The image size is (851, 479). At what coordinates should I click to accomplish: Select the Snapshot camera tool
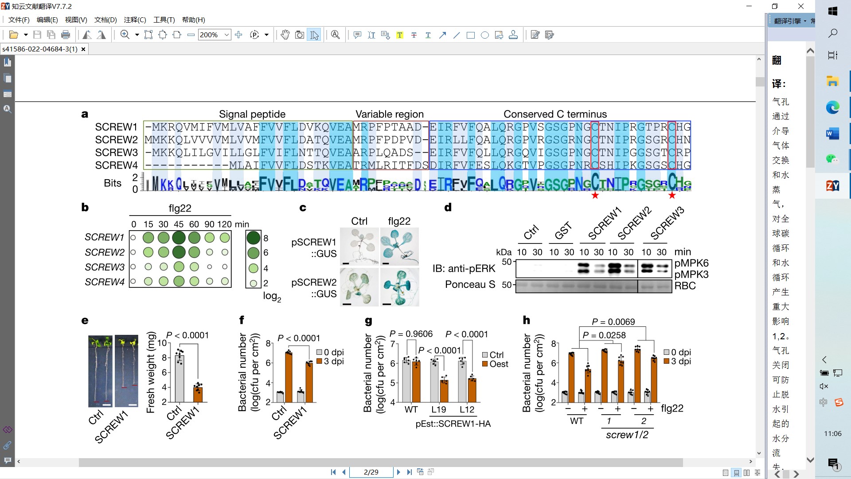coord(300,35)
